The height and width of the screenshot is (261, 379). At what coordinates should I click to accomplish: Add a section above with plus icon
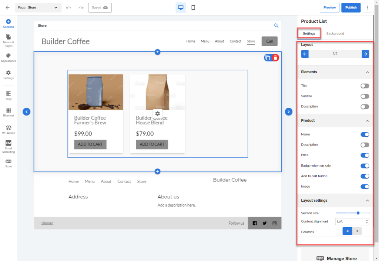pos(157,52)
